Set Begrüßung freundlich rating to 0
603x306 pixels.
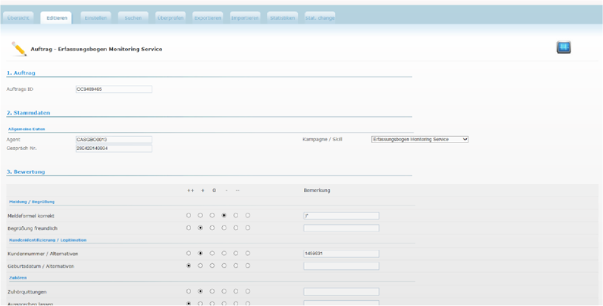(212, 228)
